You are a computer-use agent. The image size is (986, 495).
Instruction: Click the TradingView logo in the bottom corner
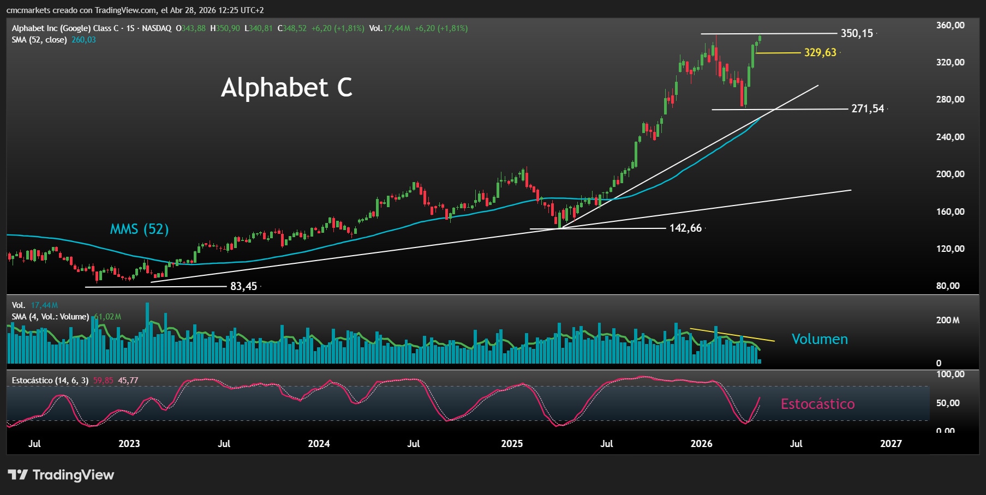pyautogui.click(x=60, y=475)
